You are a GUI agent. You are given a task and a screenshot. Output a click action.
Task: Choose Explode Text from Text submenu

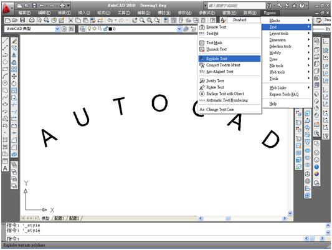pyautogui.click(x=229, y=59)
